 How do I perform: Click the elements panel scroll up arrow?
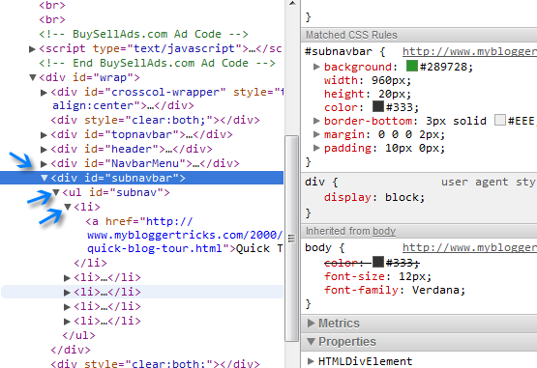point(292,4)
